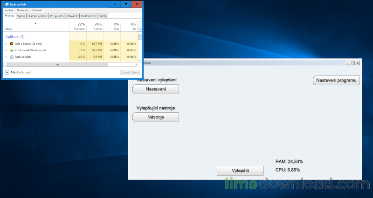Click the Nástroje button
This screenshot has width=373, height=198.
pos(156,117)
